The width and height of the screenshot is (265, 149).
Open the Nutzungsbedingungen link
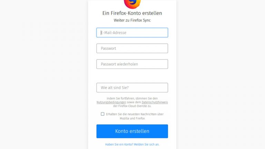109,102
